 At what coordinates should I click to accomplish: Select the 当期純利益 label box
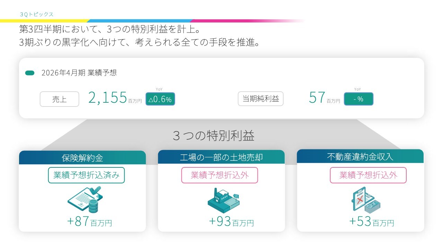tap(261, 99)
